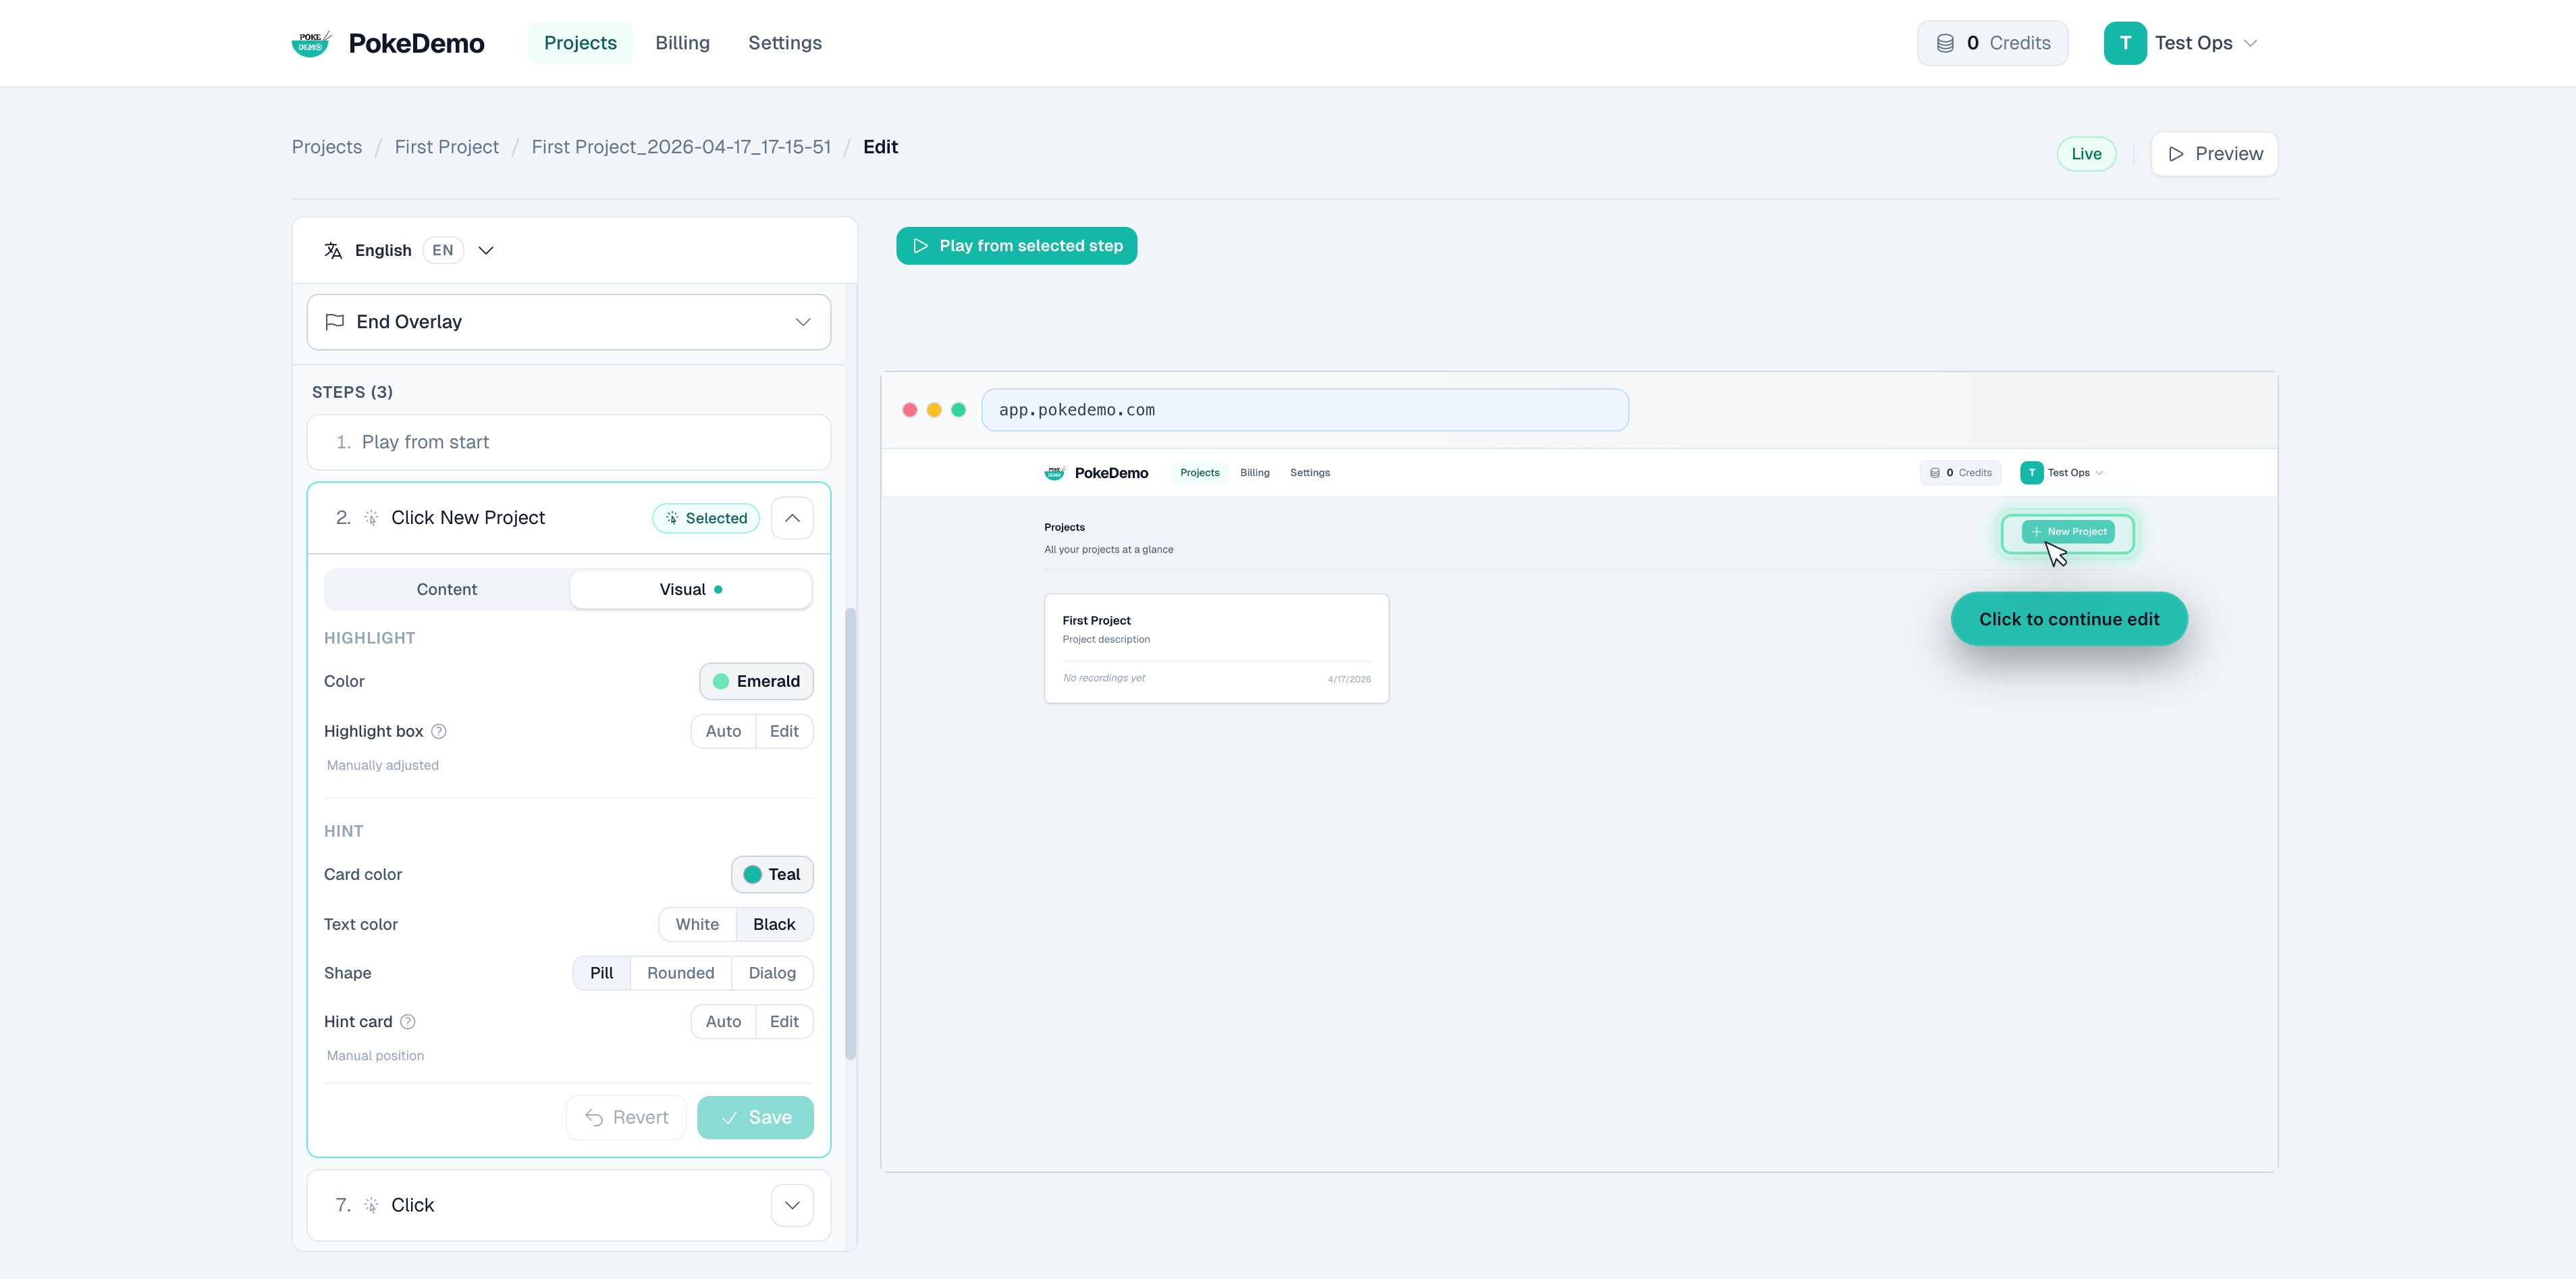Collapse the Click New Project step
Screen dimensions: 2576x1279
792,518
